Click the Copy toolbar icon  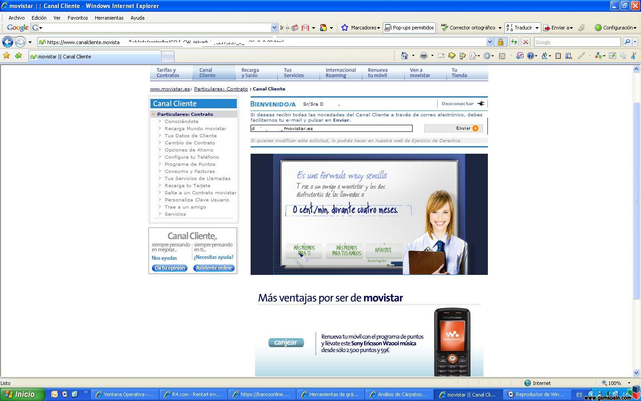coord(623,56)
